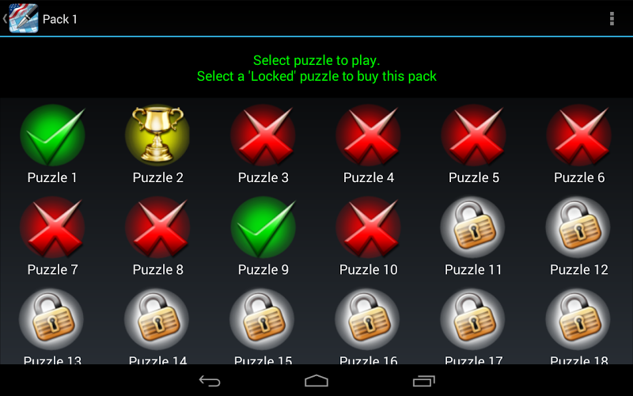
Task: Tap Puzzle 5 red X icon
Action: point(473,135)
